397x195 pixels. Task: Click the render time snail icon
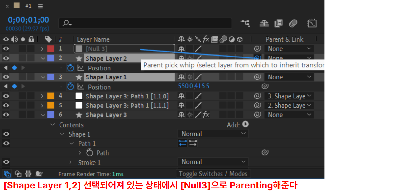[x=39, y=174]
